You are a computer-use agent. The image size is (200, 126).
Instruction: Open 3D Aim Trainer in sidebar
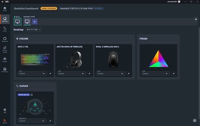[x=5, y=50]
